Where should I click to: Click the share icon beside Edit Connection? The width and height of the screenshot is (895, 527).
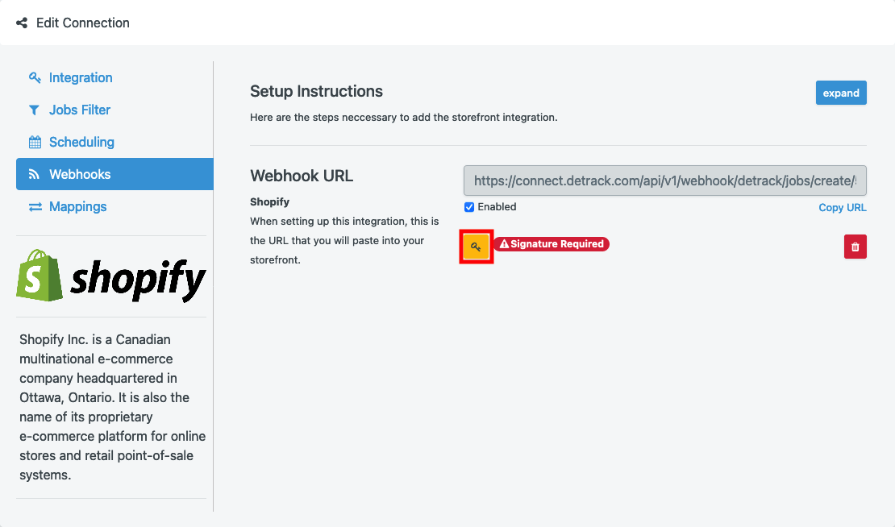22,23
